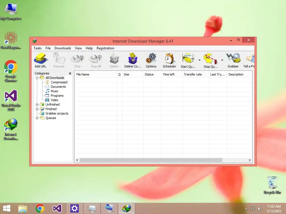Sort by Description column header

pyautogui.click(x=239, y=74)
